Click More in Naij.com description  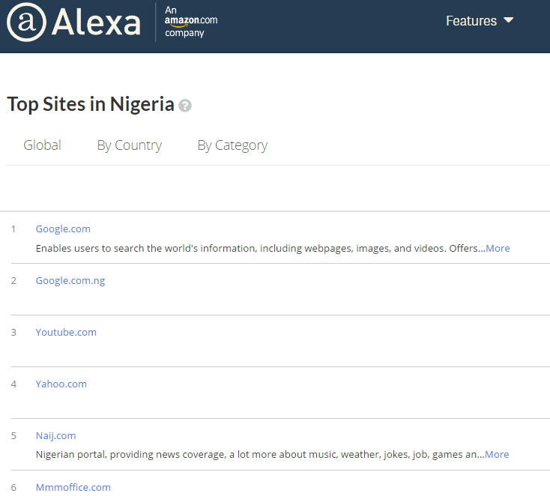[497, 454]
